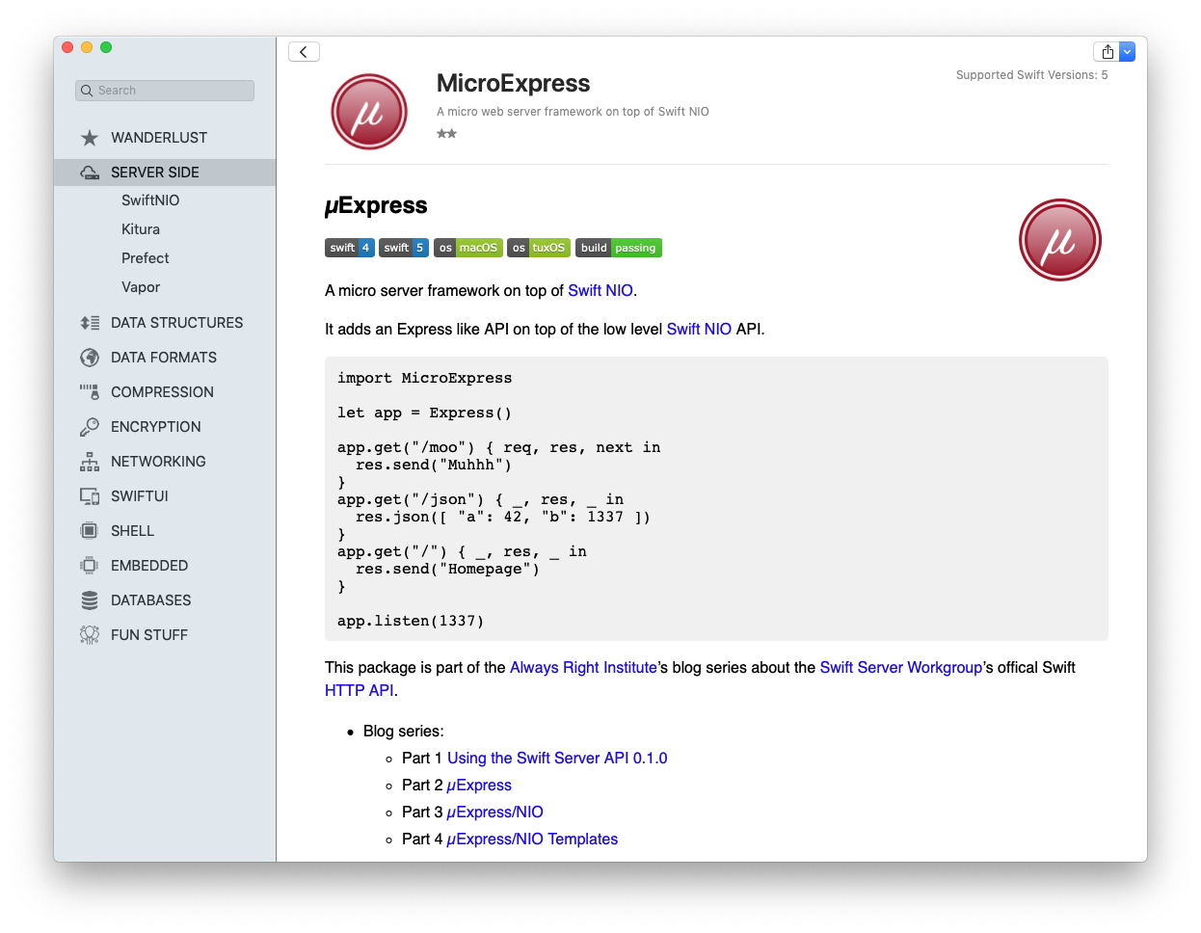Click the Data Structures sidebar icon
Image resolution: width=1201 pixels, height=933 pixels.
90,323
